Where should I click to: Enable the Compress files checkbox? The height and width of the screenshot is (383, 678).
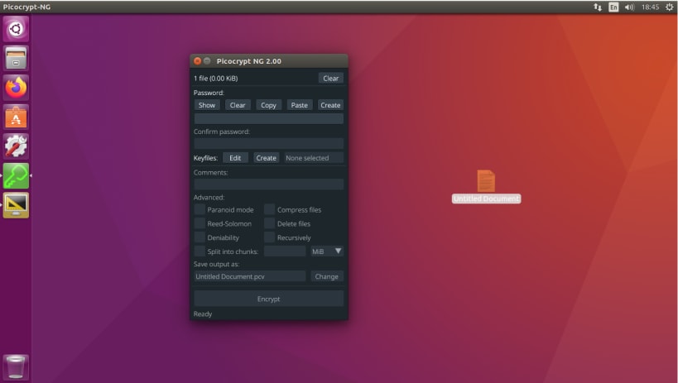tap(269, 209)
